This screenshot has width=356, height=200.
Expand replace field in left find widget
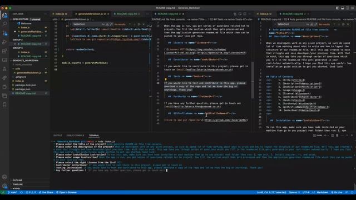(71, 24)
